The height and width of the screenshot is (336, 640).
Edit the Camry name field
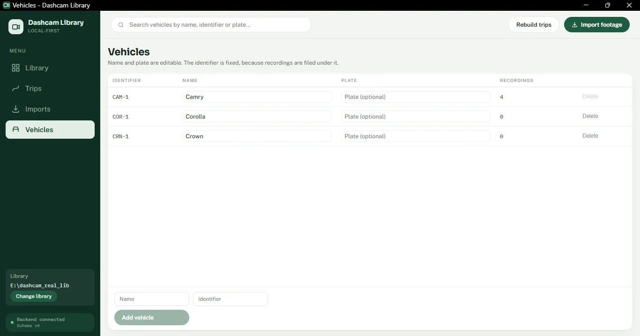257,97
